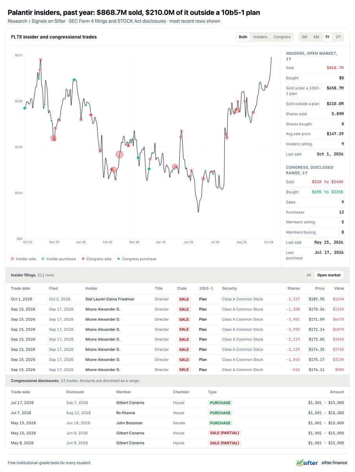Sort insider filings by Filed column
Image resolution: width=355 pixels, height=472 pixels.
point(53,288)
